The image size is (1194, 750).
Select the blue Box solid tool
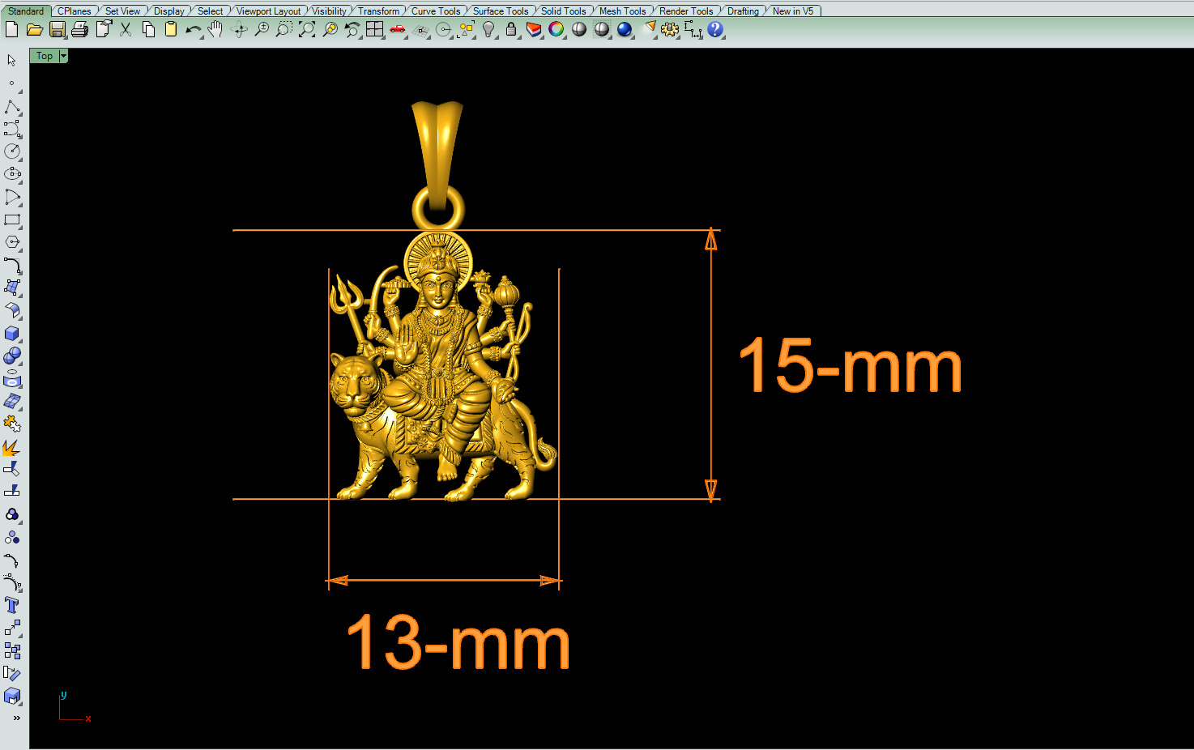click(12, 333)
